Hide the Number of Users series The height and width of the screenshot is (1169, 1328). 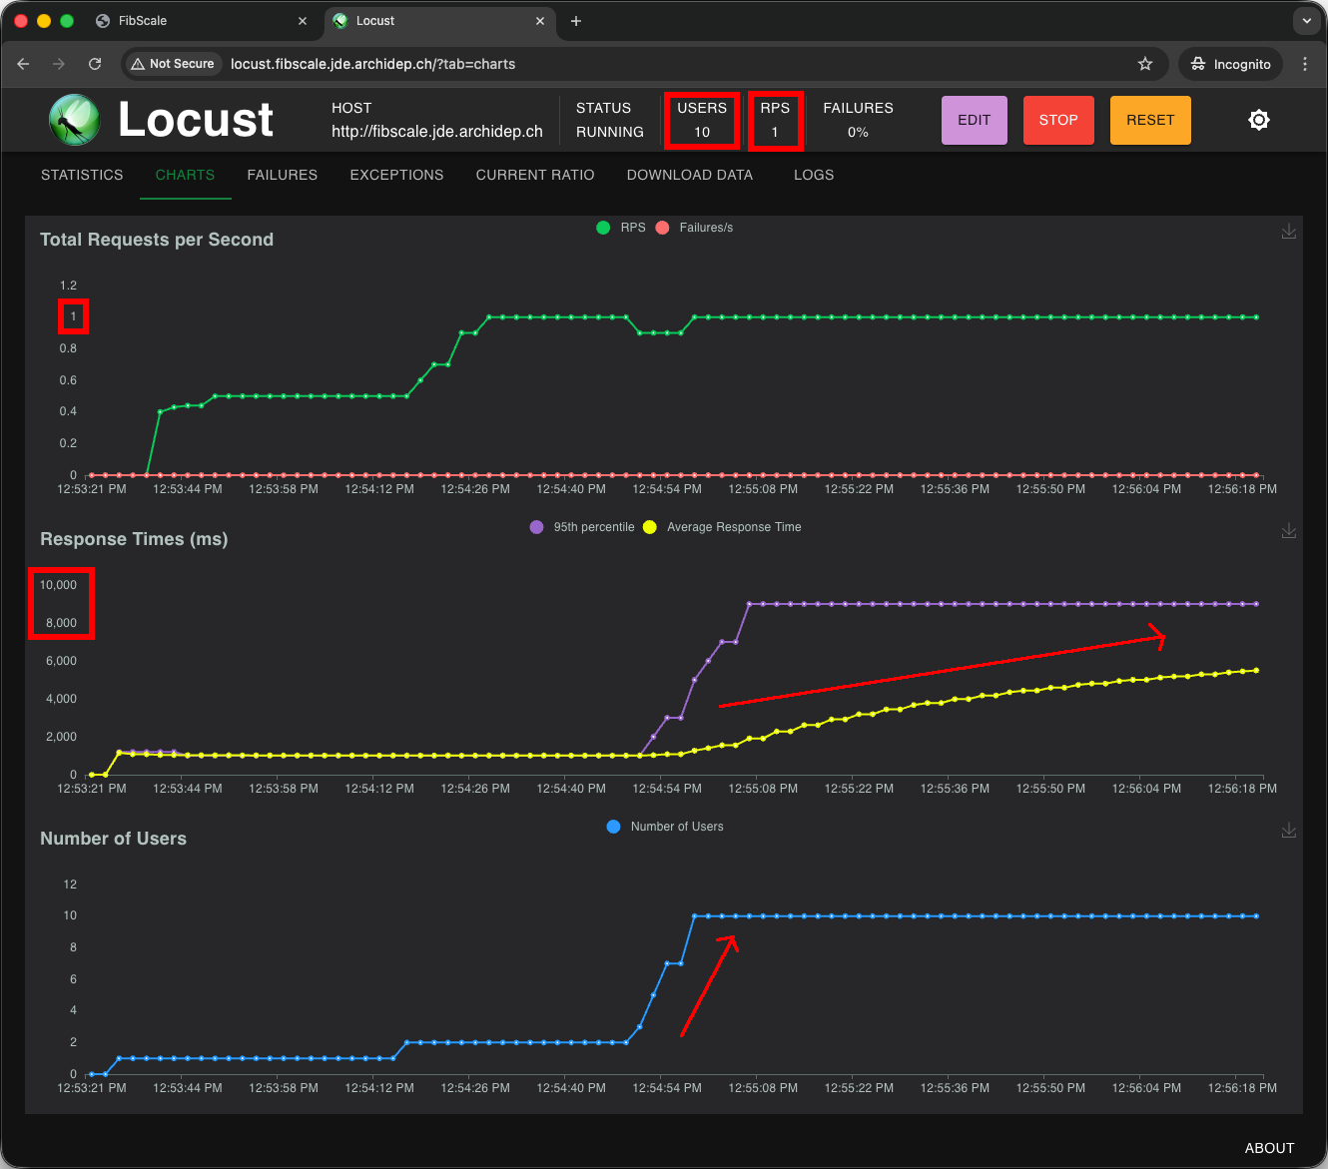[x=664, y=826]
